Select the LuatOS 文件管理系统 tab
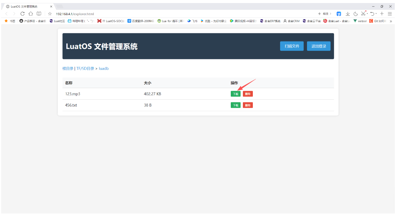Image resolution: width=395 pixels, height=215 pixels. [29, 6]
